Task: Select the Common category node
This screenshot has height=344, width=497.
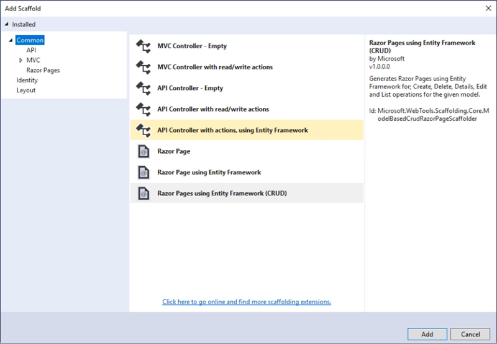Action: click(30, 40)
